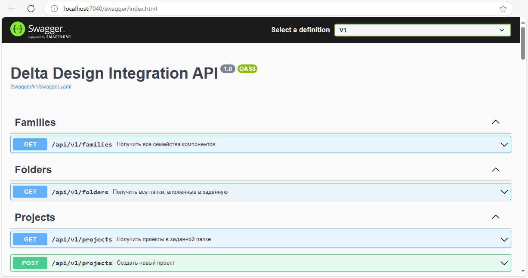Open the Select a definition V1 dropdown
The width and height of the screenshot is (528, 278).
point(422,30)
